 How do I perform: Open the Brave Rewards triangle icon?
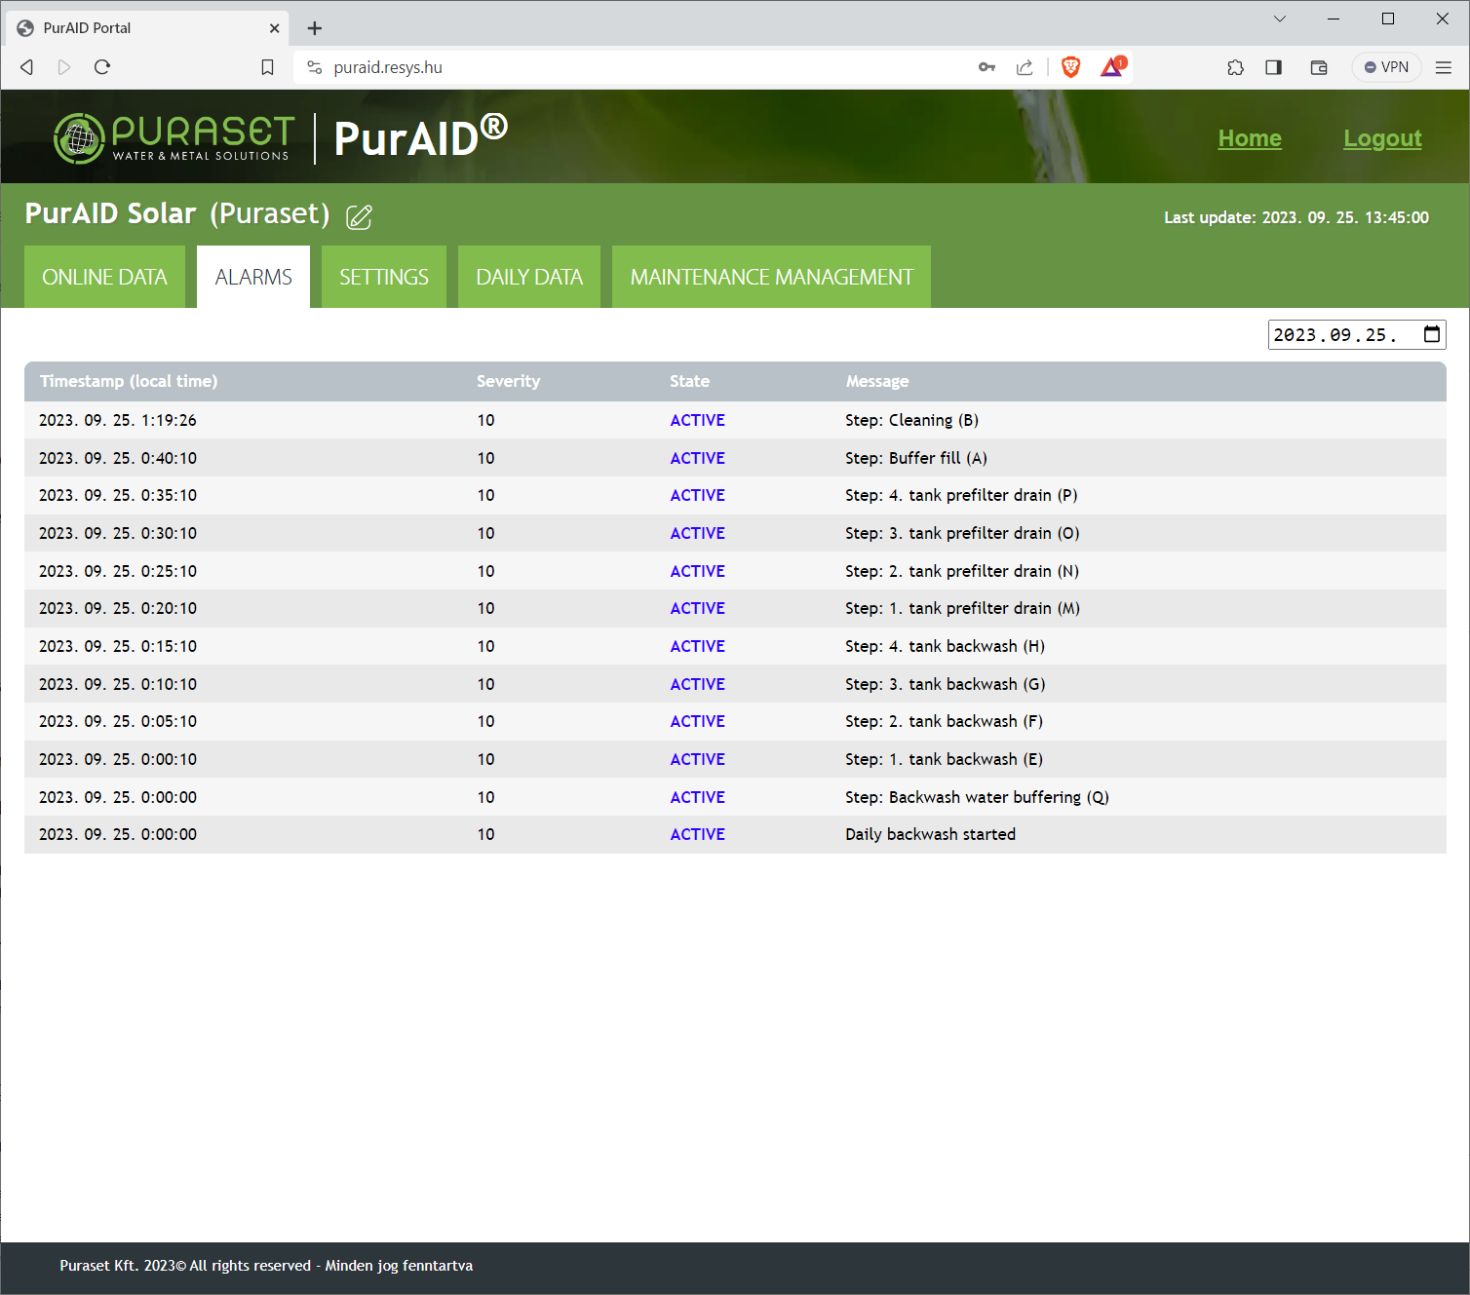pyautogui.click(x=1112, y=67)
